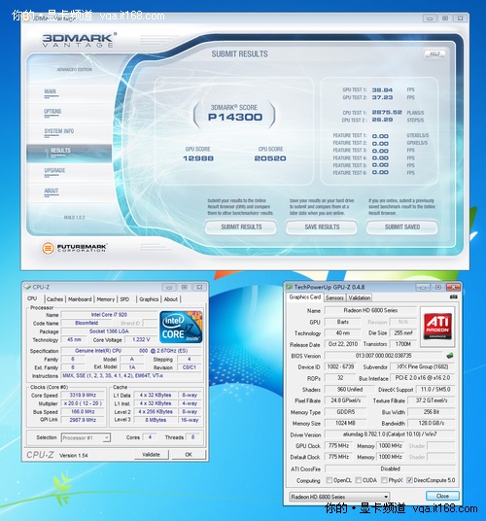Image resolution: width=486 pixels, height=521 pixels.
Task: Open the Processor #1 selection dropdown
Action: point(86,438)
